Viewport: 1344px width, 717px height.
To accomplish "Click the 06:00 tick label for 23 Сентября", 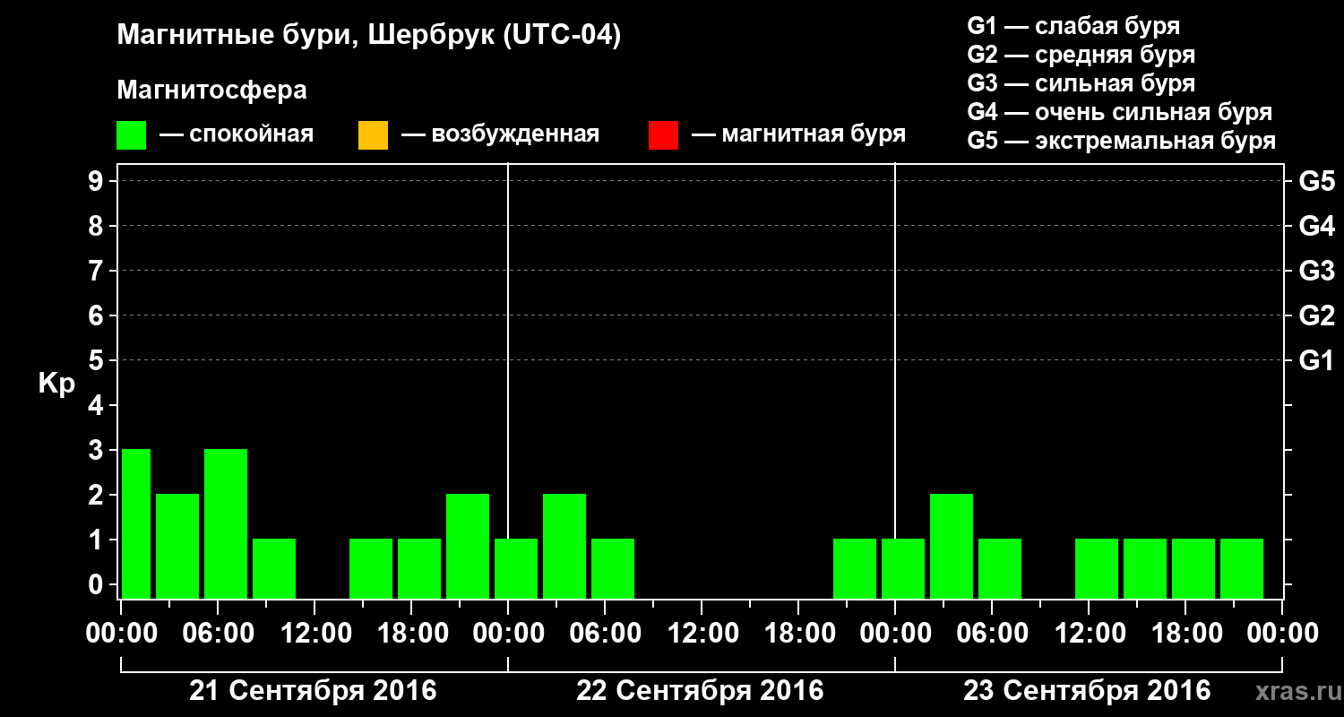I will (x=992, y=633).
